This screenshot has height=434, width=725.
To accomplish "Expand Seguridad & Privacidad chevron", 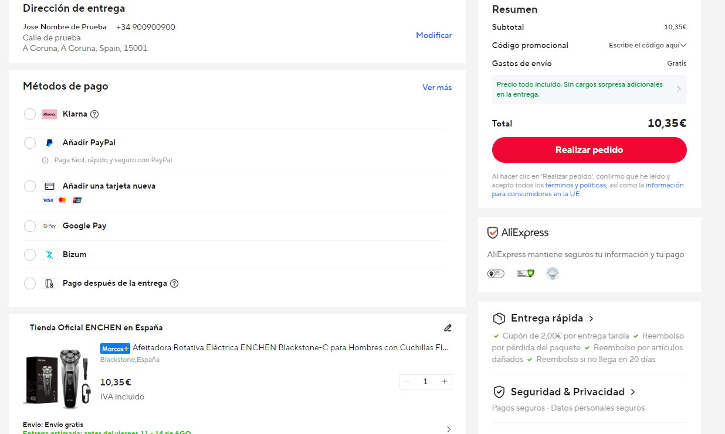I will click(x=633, y=392).
